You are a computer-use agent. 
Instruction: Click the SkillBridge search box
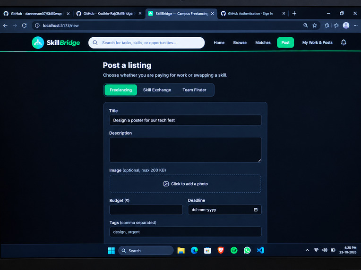click(146, 43)
